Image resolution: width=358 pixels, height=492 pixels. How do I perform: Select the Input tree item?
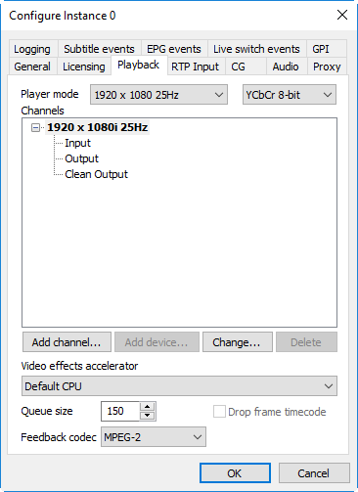(77, 143)
